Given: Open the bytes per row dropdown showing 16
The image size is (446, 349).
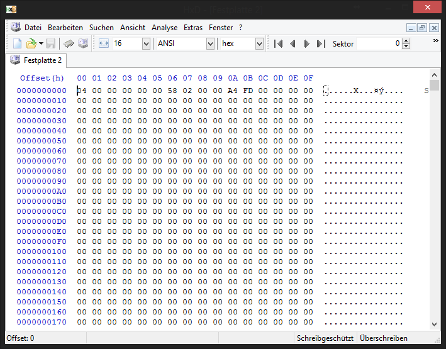Looking at the screenshot, I should (146, 43).
